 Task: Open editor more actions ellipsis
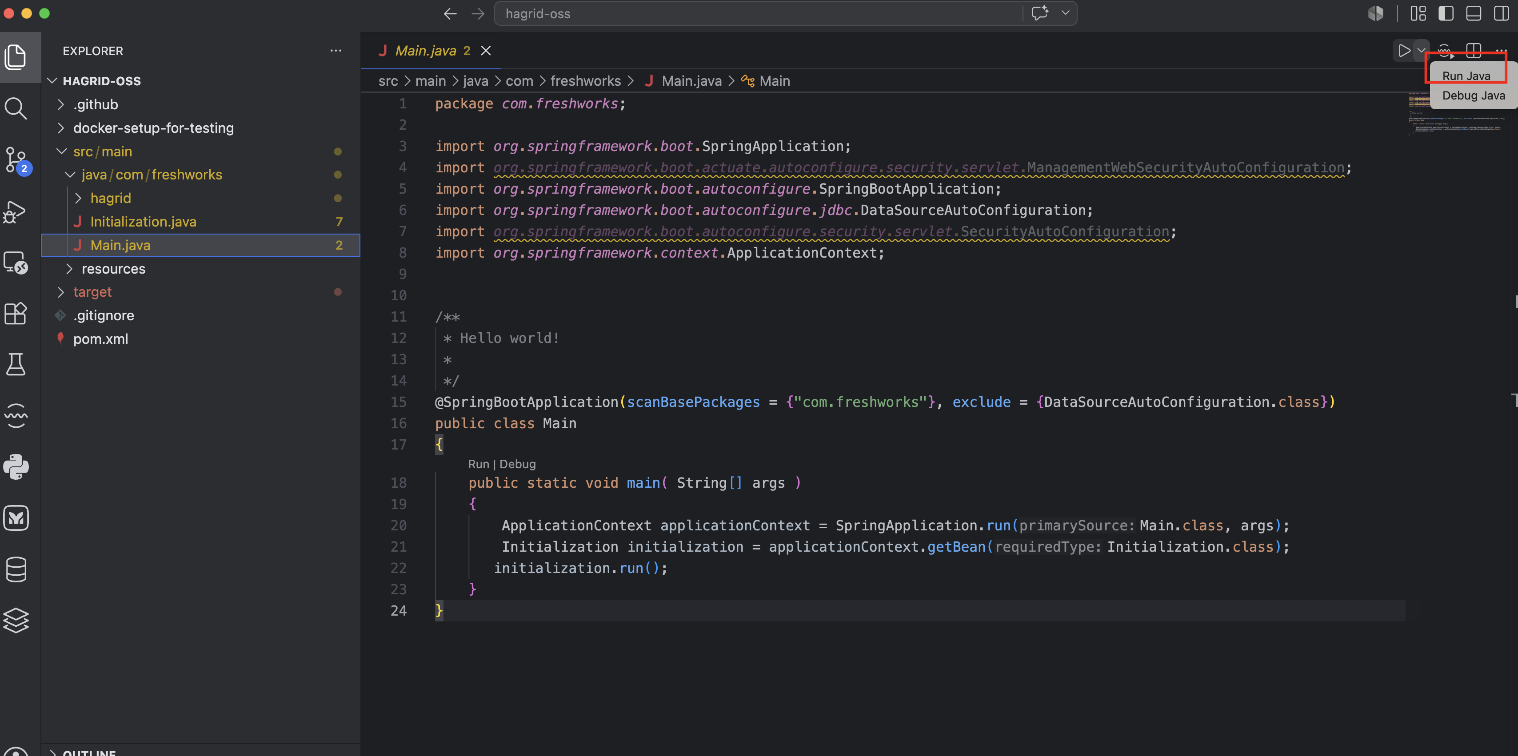[1501, 51]
